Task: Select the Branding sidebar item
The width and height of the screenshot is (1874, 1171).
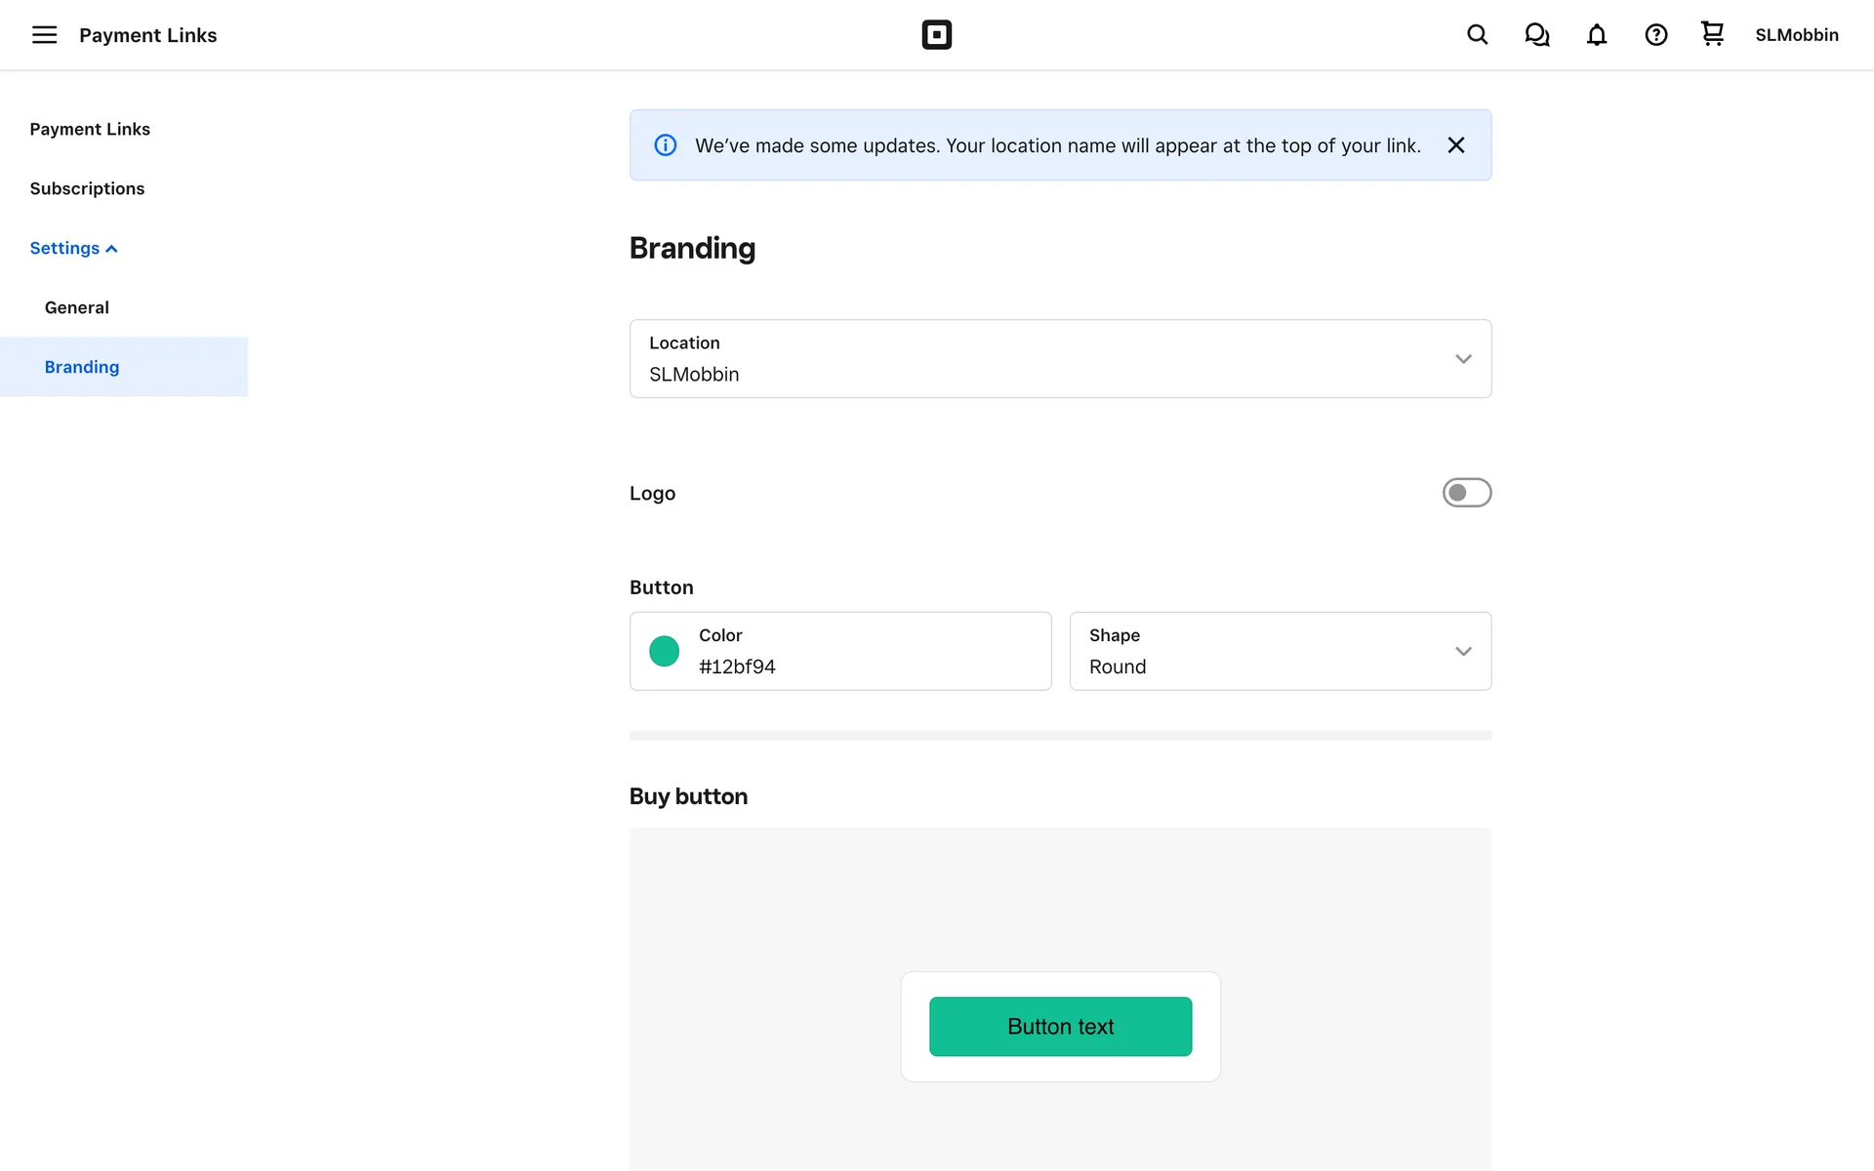Action: coord(82,367)
